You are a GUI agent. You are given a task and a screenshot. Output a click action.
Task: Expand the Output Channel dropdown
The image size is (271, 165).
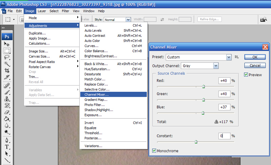(200, 66)
